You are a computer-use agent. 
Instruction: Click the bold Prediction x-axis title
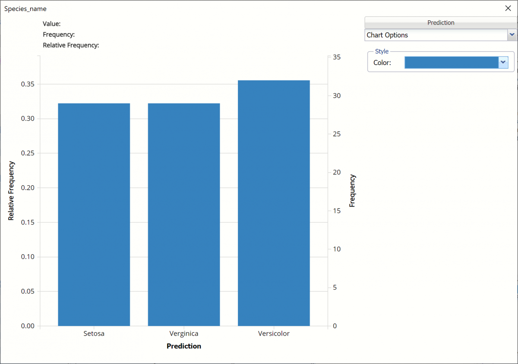pyautogui.click(x=184, y=346)
